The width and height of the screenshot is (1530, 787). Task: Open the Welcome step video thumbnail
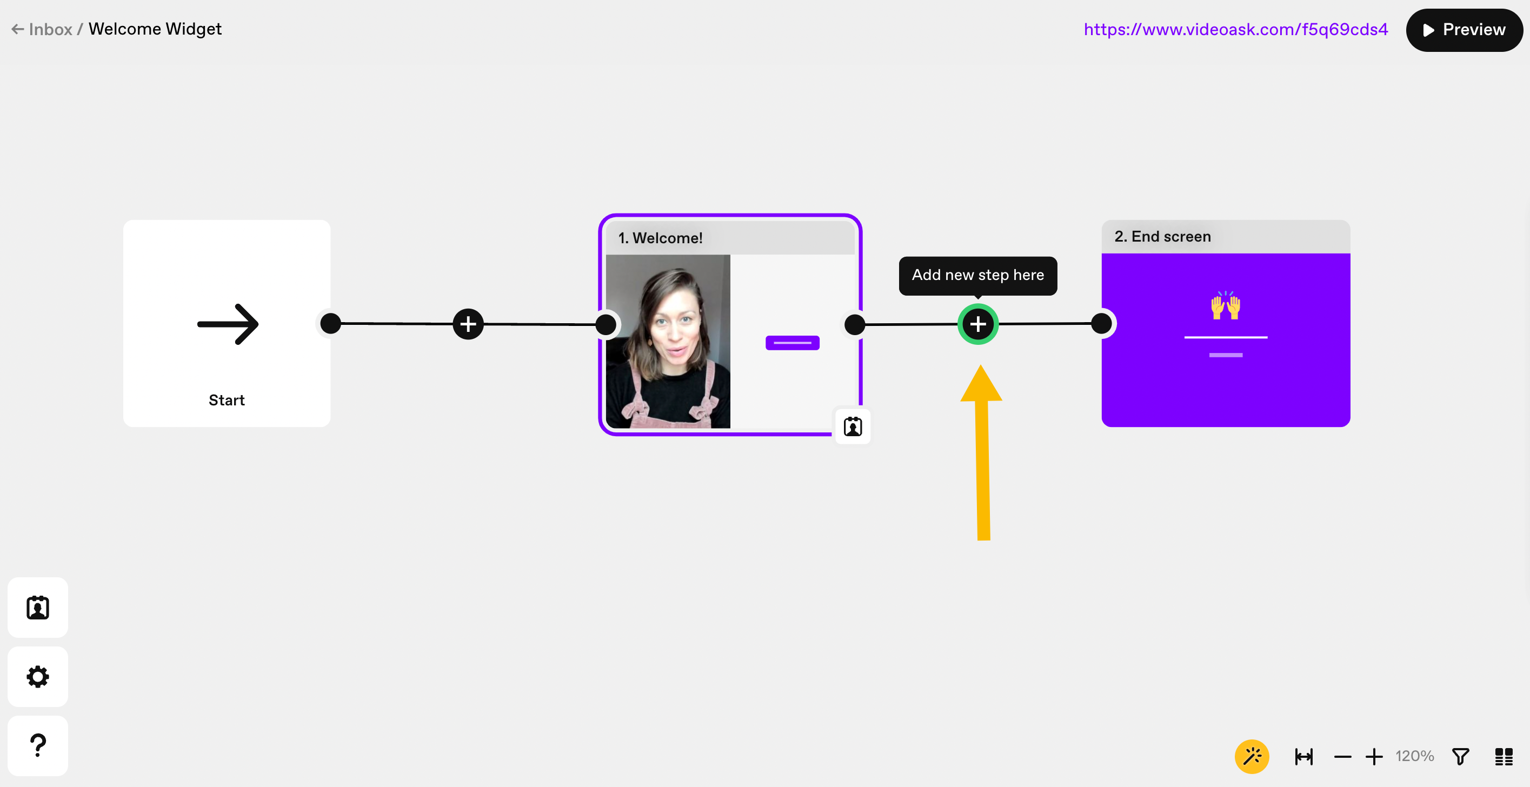[668, 342]
